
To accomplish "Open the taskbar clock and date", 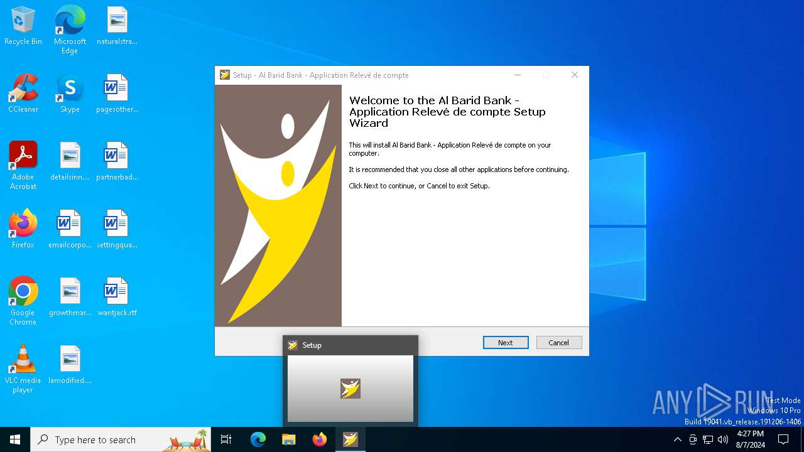I will pyautogui.click(x=750, y=439).
